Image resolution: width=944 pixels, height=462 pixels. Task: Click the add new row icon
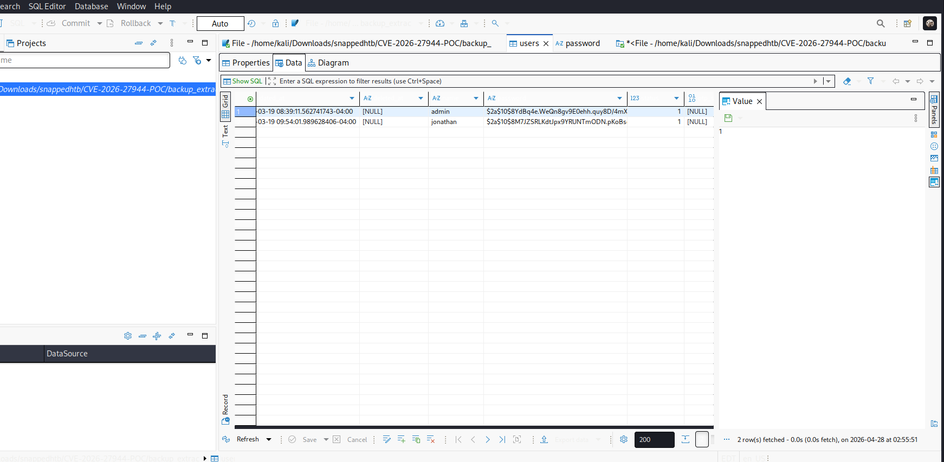(x=401, y=439)
